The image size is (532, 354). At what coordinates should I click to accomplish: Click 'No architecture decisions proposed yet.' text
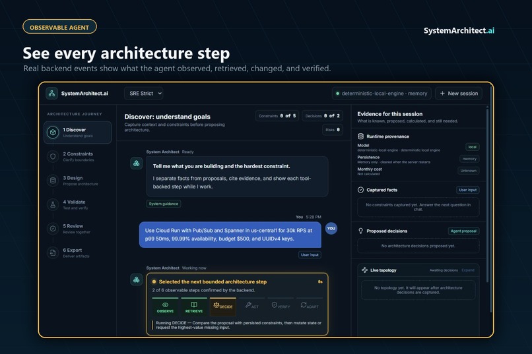[x=418, y=246]
